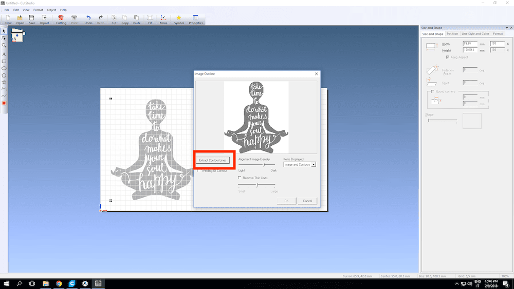Click the Cut toolbar icon
Image resolution: width=514 pixels, height=289 pixels.
(x=114, y=20)
